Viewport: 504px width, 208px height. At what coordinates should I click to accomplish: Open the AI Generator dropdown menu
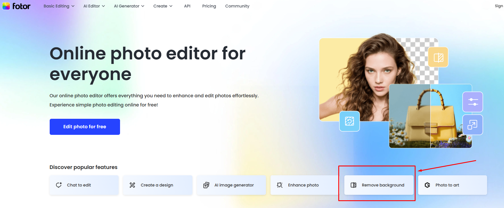coord(129,6)
